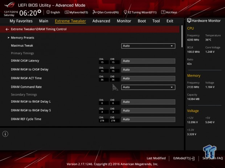Select DRAM CAS# Latency label
Screen dimensions: 225x168
pos(25,61)
